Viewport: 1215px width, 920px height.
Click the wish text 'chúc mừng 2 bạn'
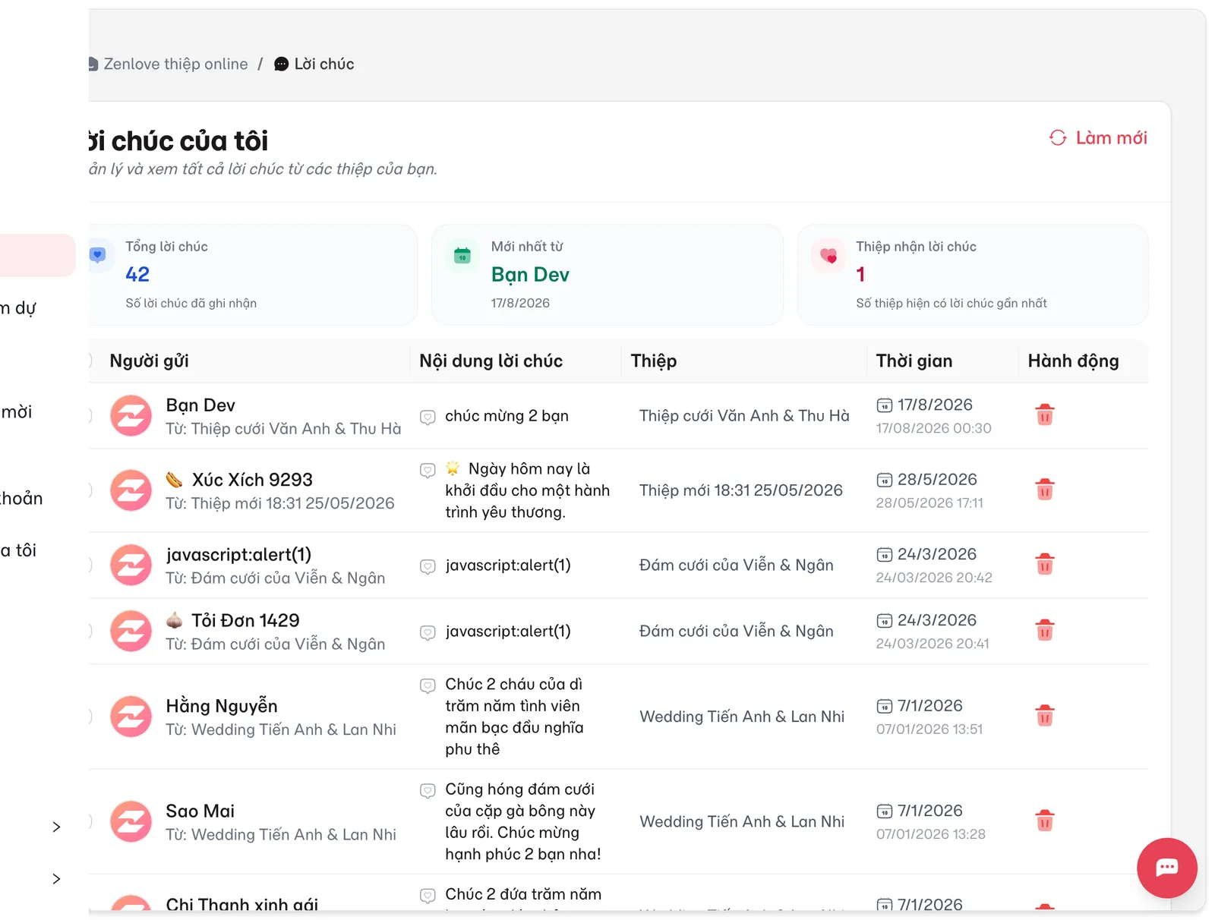pos(507,416)
